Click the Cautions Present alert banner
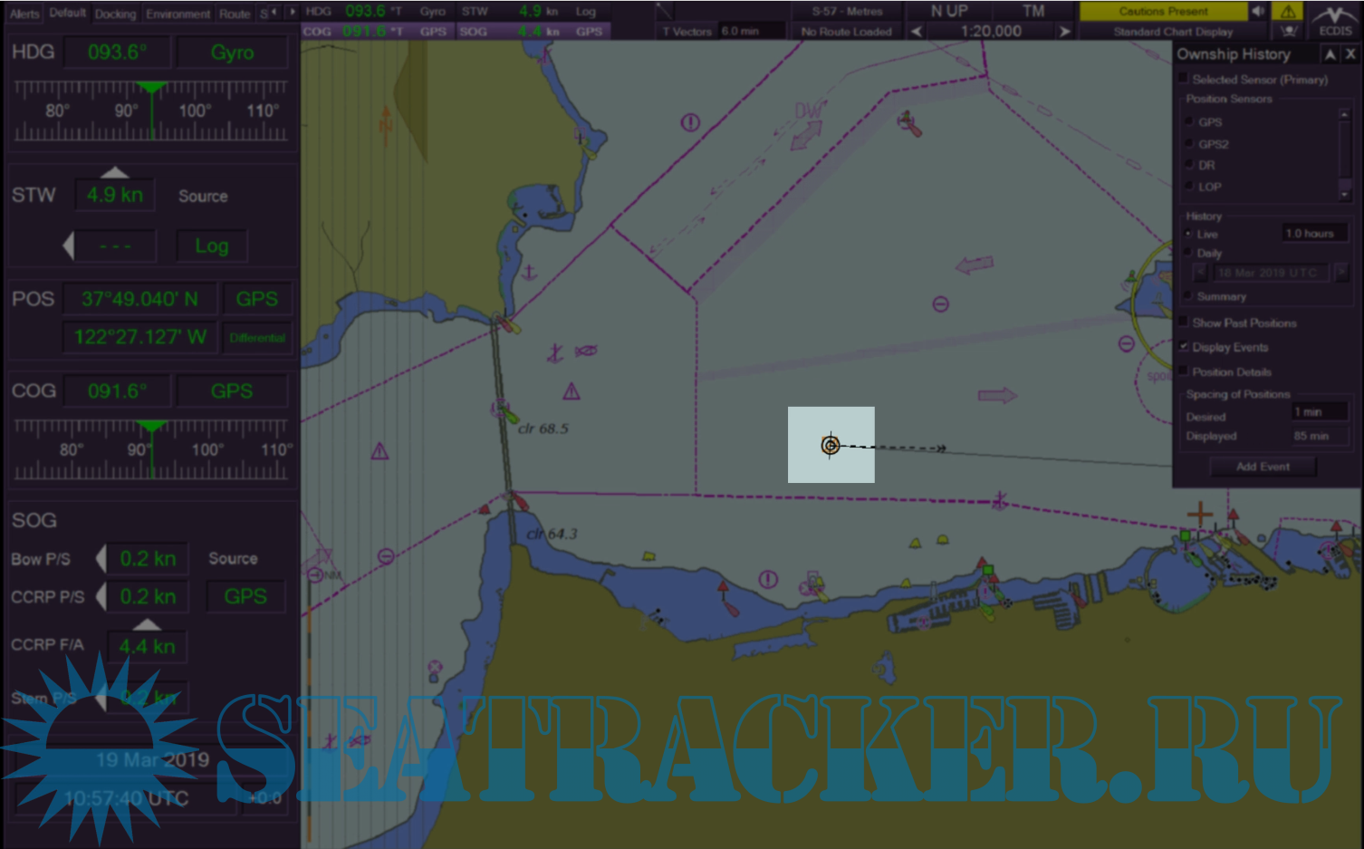 click(x=1163, y=11)
